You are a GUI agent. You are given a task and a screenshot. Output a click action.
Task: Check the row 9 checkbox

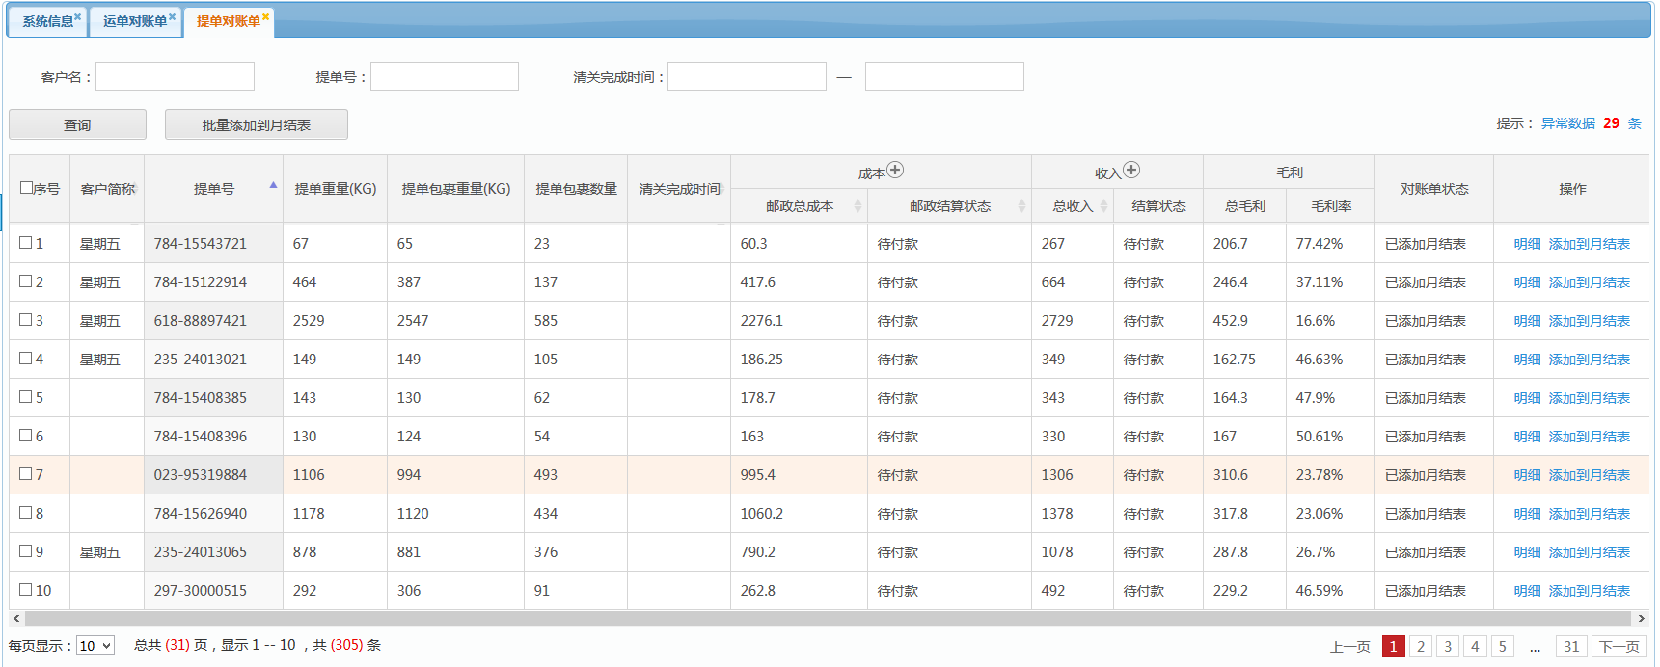click(26, 551)
